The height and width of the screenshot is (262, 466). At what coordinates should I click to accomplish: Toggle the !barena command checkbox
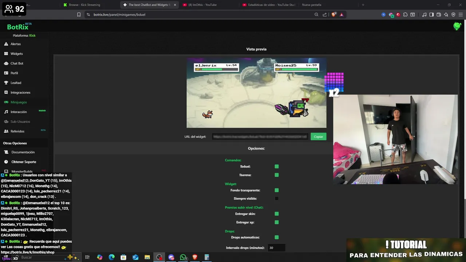[x=277, y=175]
